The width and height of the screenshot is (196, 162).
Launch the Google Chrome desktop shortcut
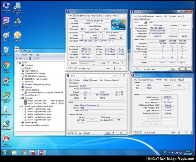(6, 67)
